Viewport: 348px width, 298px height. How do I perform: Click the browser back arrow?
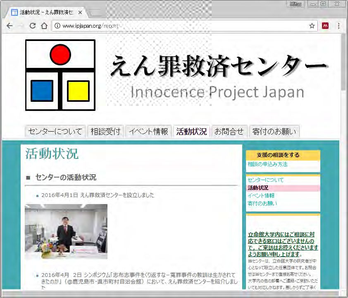pyautogui.click(x=10, y=26)
